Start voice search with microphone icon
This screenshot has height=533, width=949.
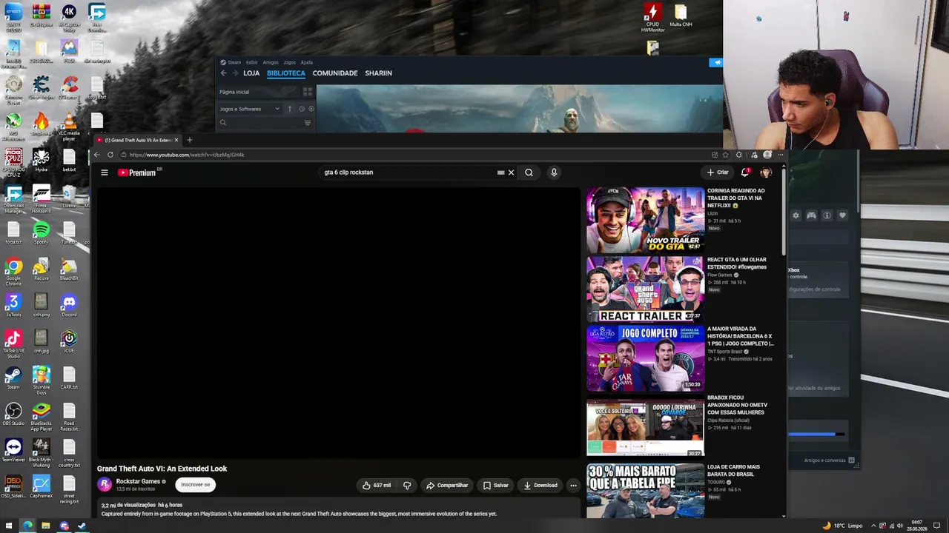point(554,172)
